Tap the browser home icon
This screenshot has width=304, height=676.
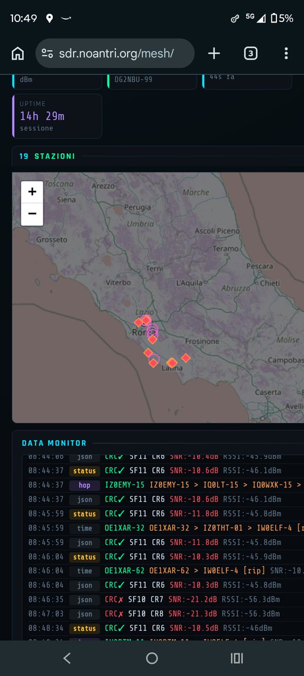(x=18, y=54)
